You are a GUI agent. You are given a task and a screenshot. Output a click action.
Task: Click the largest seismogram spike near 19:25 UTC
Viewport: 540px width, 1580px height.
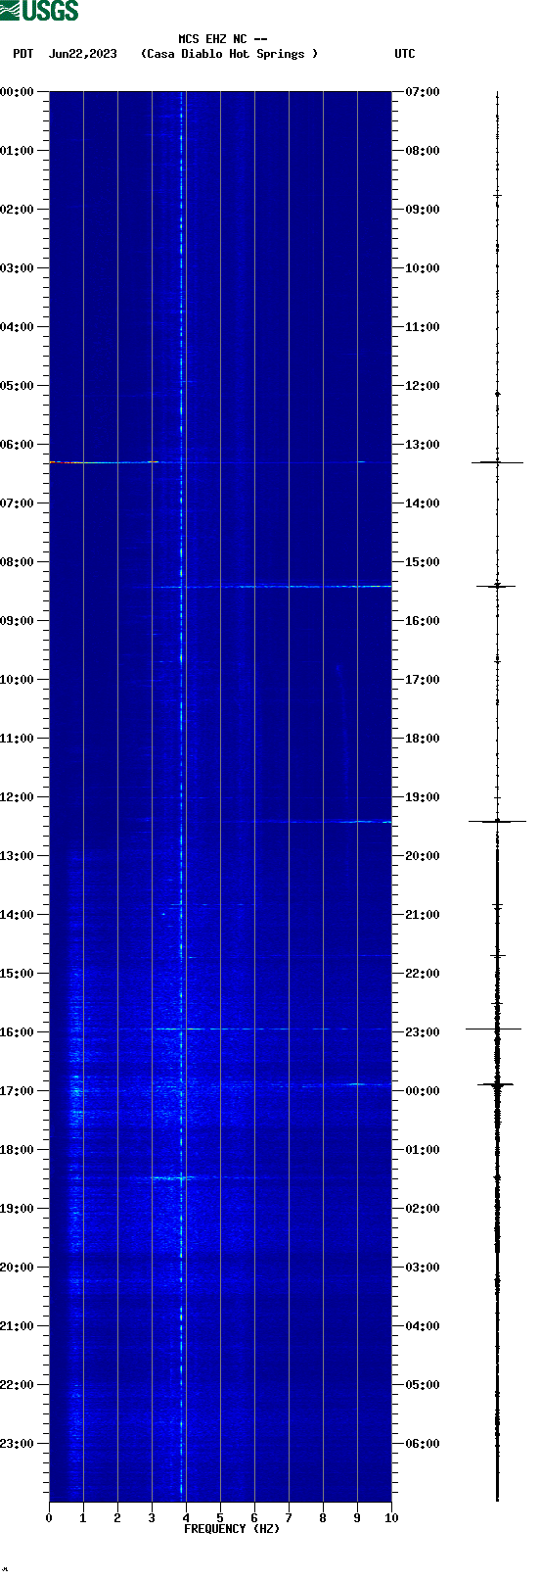point(497,821)
